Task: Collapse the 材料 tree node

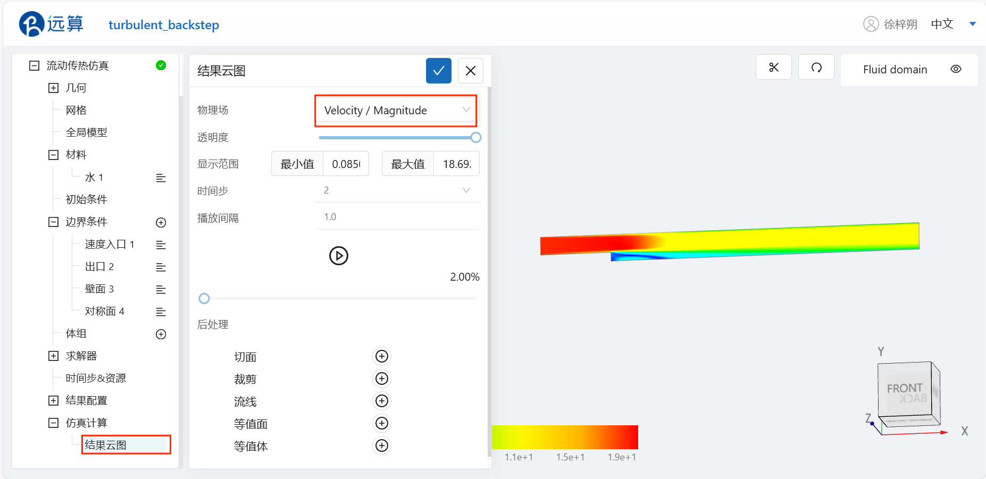Action: 53,155
